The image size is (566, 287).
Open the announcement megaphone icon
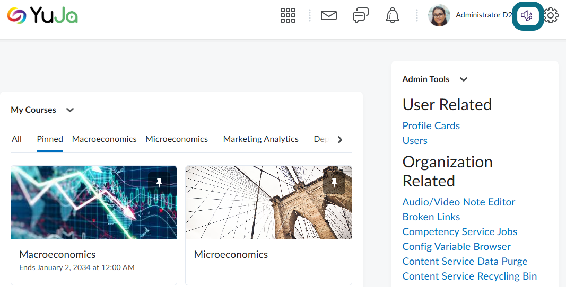coord(527,15)
